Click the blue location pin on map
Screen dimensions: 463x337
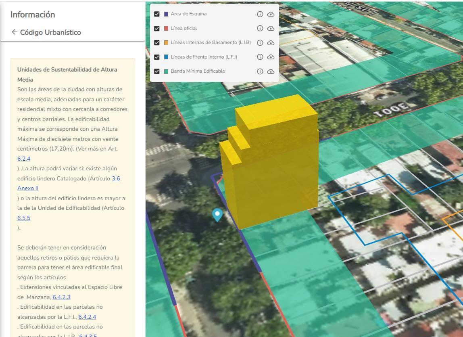pyautogui.click(x=217, y=215)
